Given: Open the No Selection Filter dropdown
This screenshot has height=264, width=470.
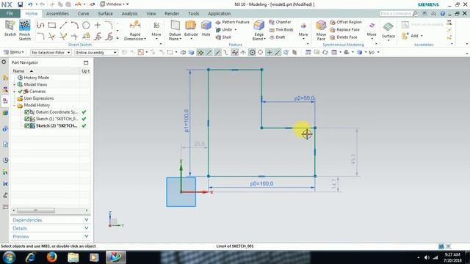Looking at the screenshot, I should (51, 52).
